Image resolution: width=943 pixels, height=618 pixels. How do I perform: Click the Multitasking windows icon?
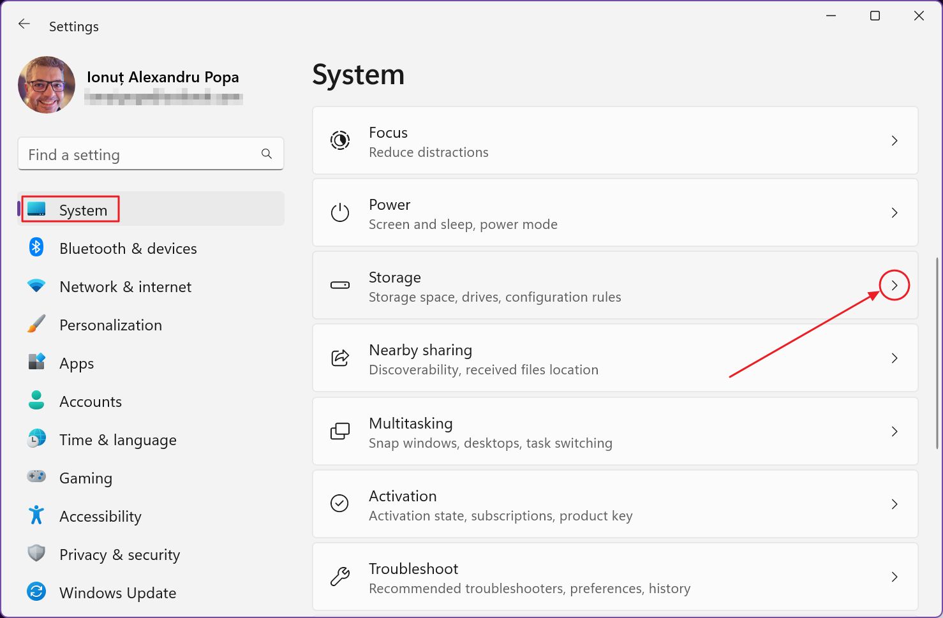[x=340, y=431]
